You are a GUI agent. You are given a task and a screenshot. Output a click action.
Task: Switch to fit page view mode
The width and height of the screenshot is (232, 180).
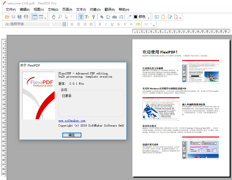click(35, 17)
